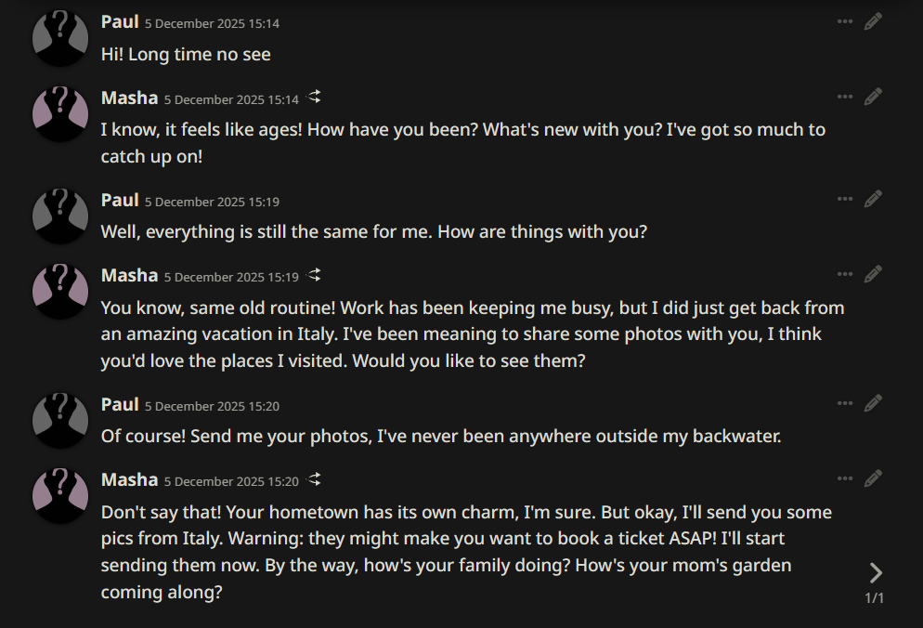
Task: Show message actions for Masha's last message
Action: coord(844,478)
